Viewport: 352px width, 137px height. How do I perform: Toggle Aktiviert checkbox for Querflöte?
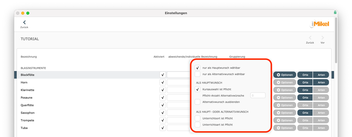pos(163,105)
